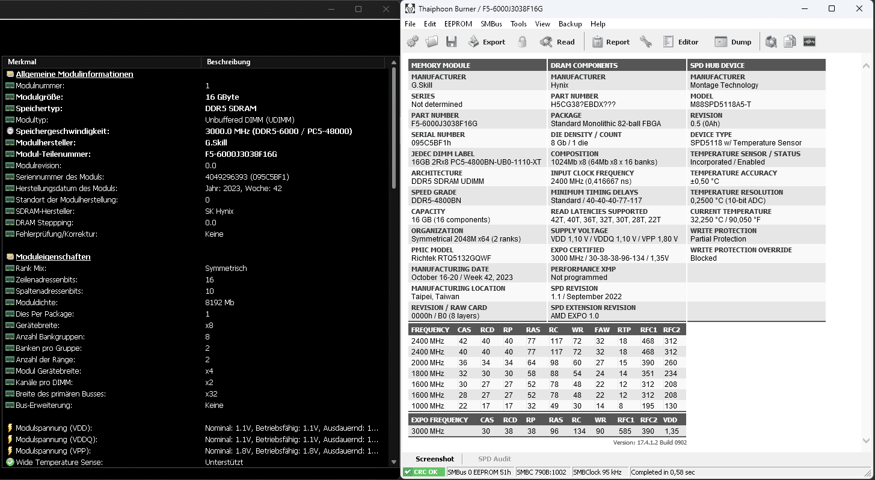Switch to the SPD Audit tab
This screenshot has height=480, width=875.
494,459
